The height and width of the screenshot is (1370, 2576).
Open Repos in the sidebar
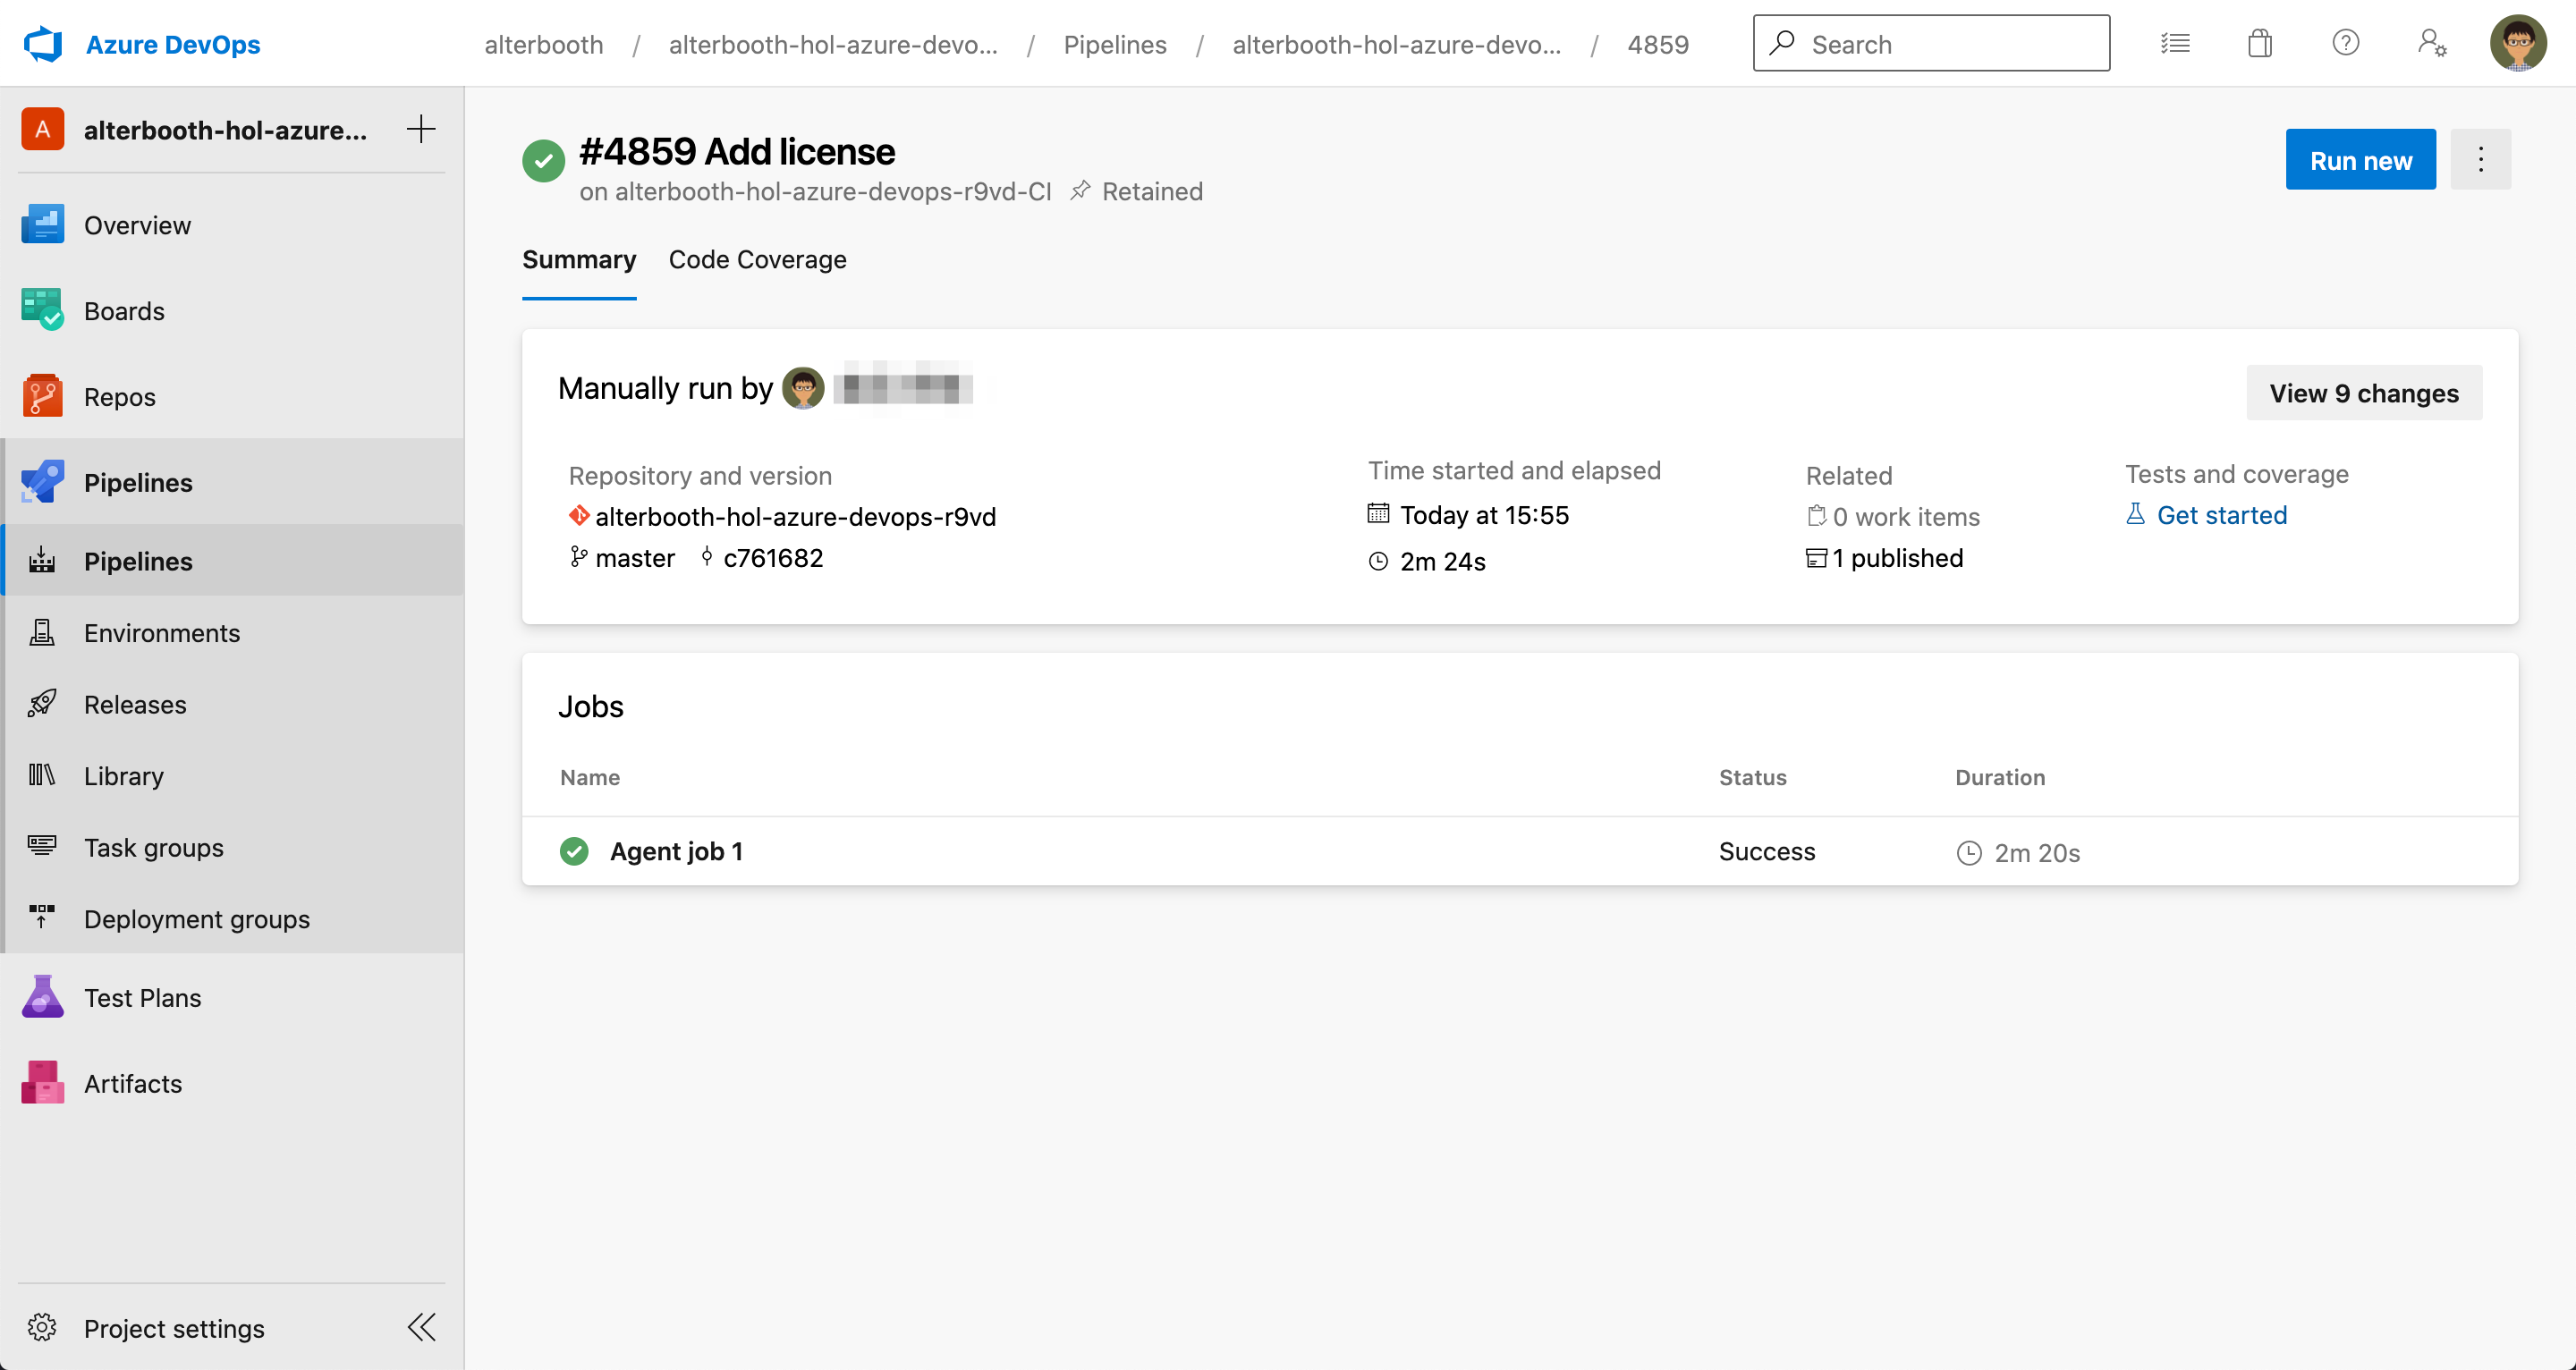119,397
